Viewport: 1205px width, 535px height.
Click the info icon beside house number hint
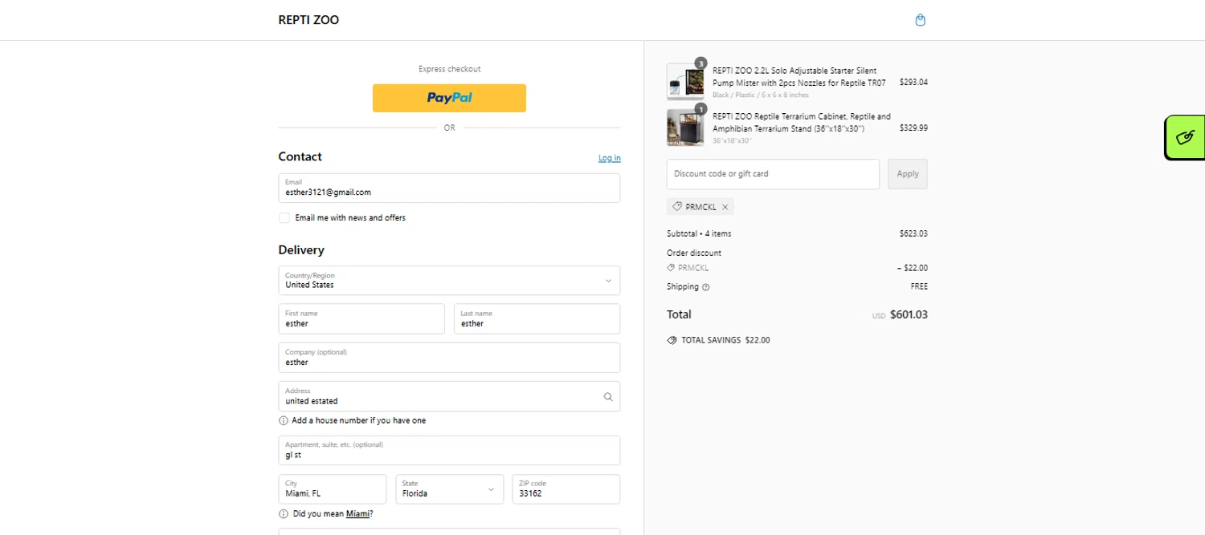pos(284,420)
